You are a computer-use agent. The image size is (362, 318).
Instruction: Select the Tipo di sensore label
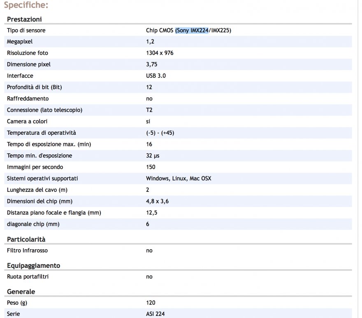pos(26,30)
